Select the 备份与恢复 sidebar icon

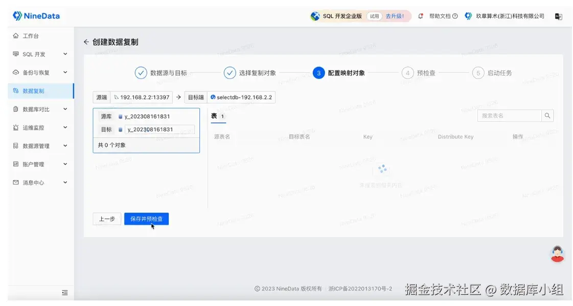pos(17,72)
